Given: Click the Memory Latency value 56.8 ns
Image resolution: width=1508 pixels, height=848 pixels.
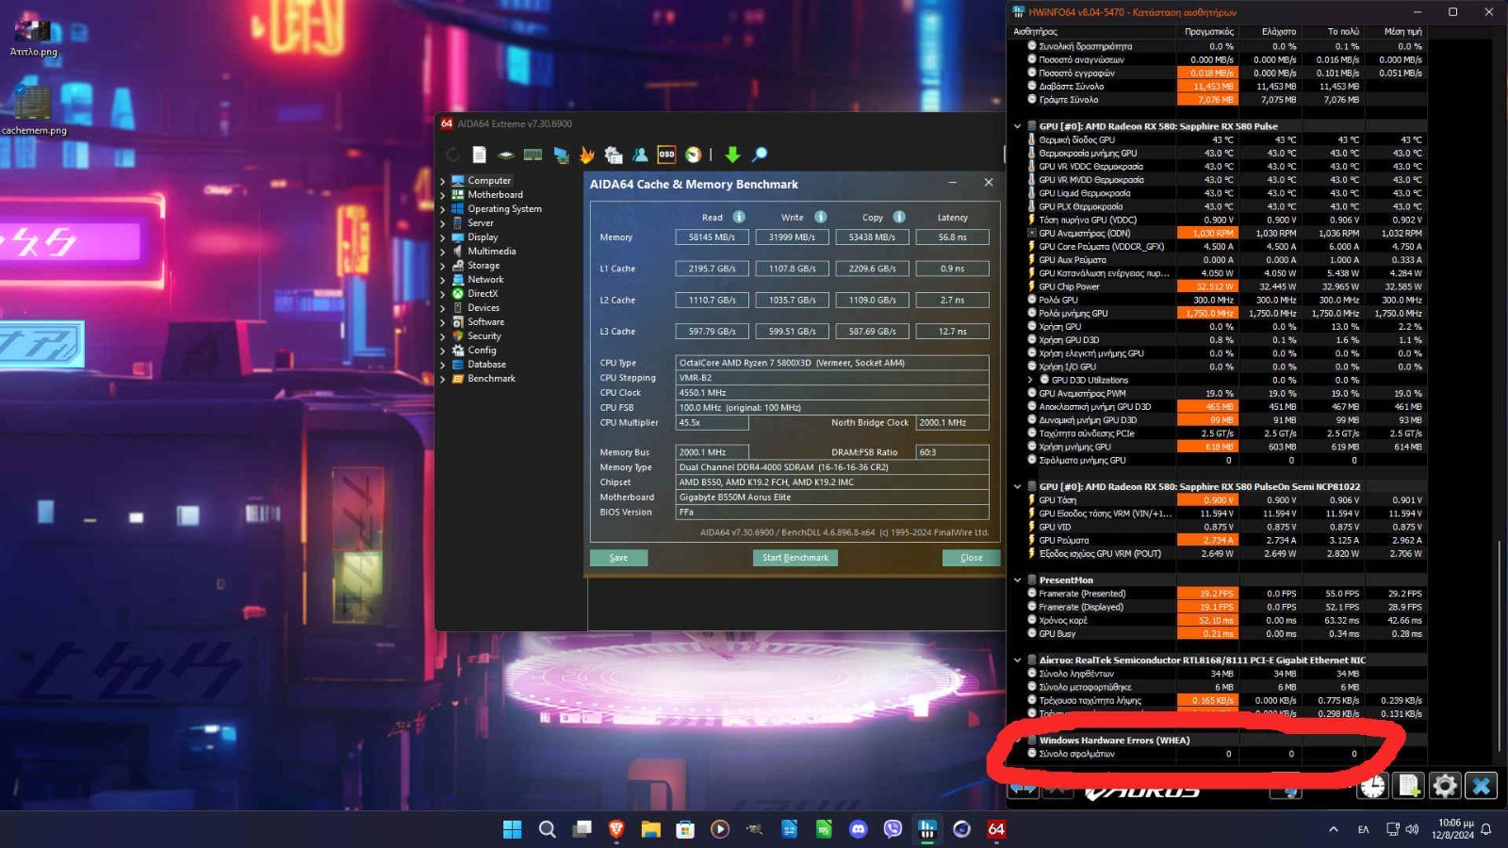Looking at the screenshot, I should 952,237.
